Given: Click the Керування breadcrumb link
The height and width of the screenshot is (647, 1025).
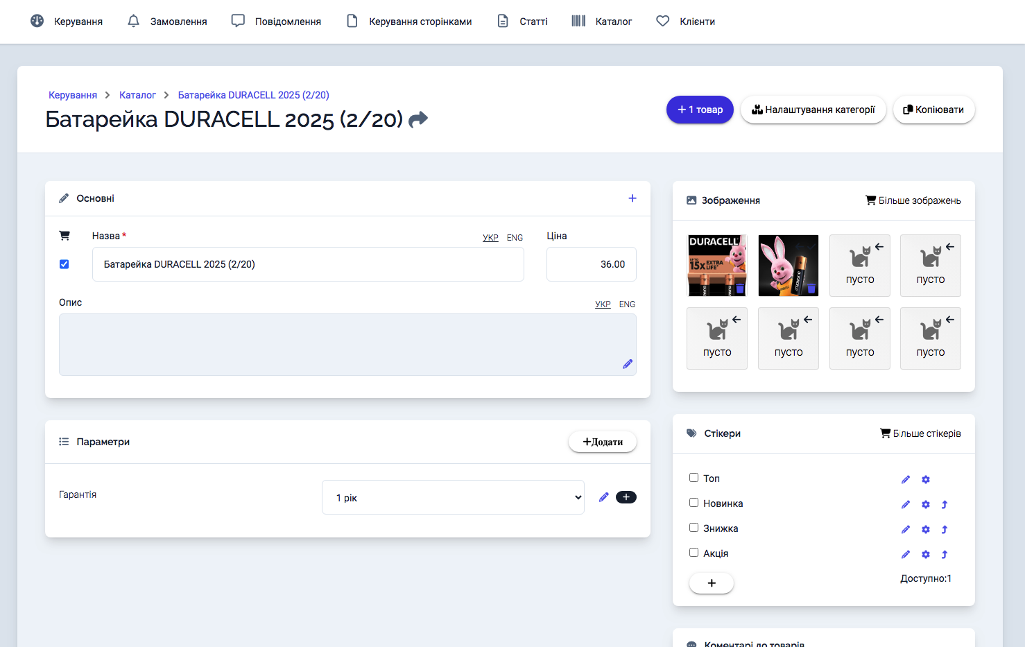Looking at the screenshot, I should 73,95.
